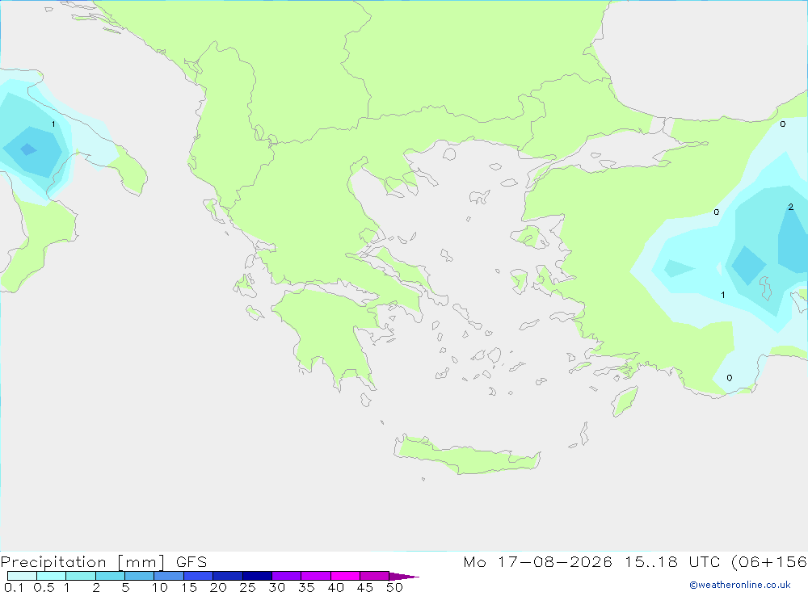Click the 35–40 mm legend color swatch
Image resolution: width=808 pixels, height=592 pixels.
coord(316,576)
